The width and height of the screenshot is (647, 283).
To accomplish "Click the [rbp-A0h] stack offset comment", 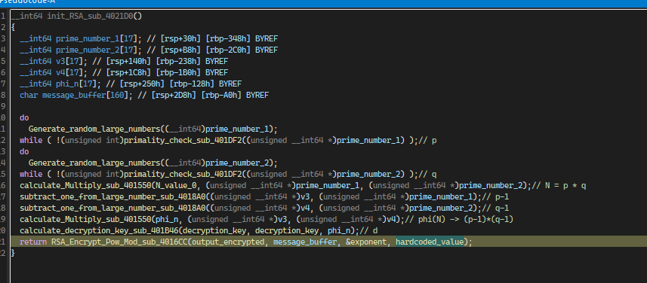I will tap(221, 95).
